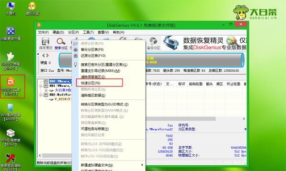Open the 帮助(H) menu

(x=119, y=32)
